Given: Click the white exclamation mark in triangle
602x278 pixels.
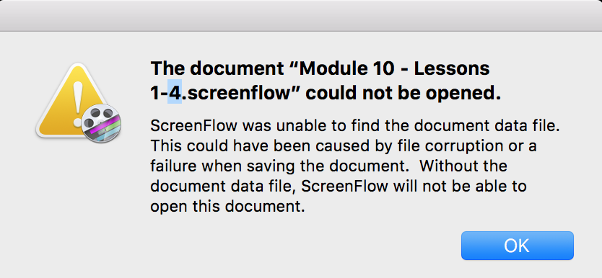Looking at the screenshot, I should (x=78, y=102).
